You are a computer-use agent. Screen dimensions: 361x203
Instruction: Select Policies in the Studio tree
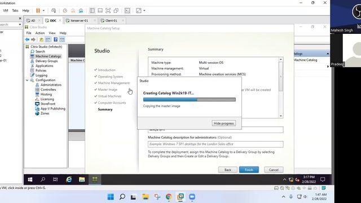(x=41, y=70)
